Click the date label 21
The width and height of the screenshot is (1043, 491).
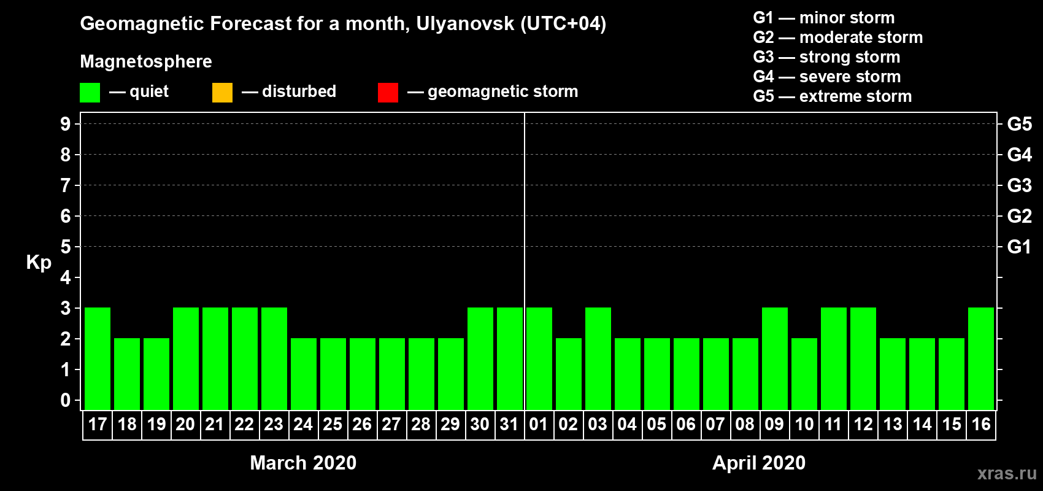[x=214, y=425]
